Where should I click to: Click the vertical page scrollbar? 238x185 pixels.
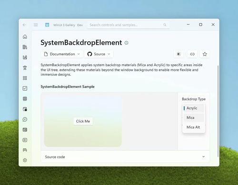tap(218, 111)
